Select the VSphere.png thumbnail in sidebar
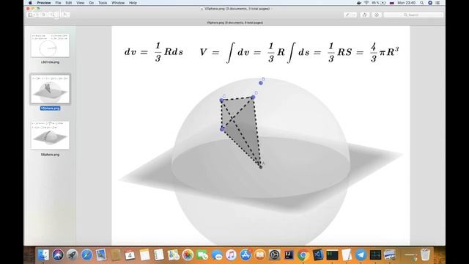Viewport: 469px width, 264px height. click(51, 89)
